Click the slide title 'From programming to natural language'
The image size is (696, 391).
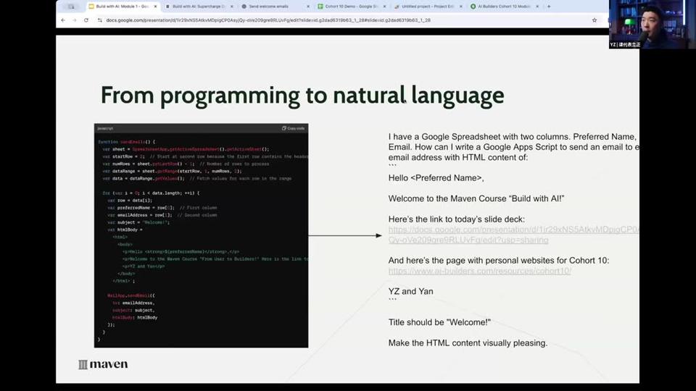[x=302, y=96]
